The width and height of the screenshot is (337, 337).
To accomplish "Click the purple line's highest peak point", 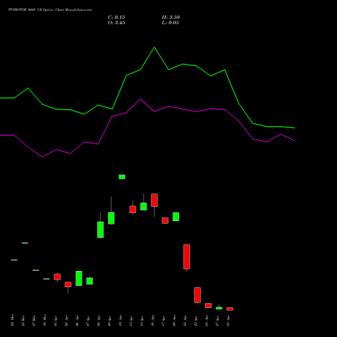I will point(140,99).
